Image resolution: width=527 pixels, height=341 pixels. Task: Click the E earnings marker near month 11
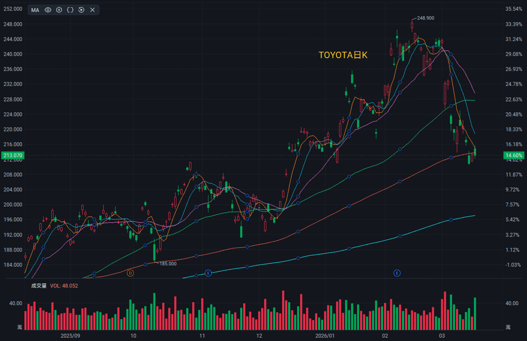208,273
